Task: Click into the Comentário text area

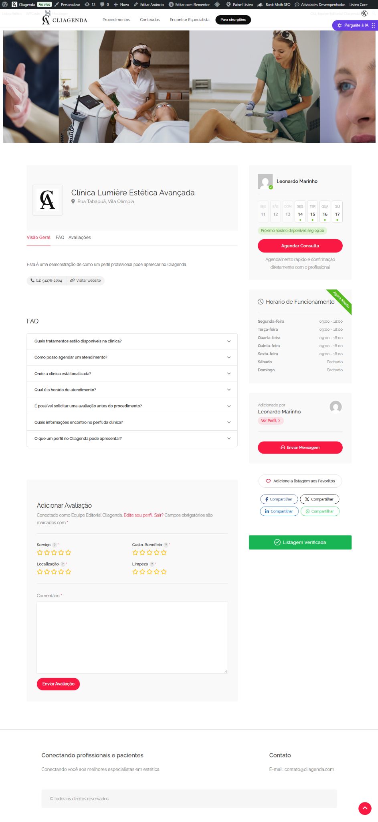Action: click(132, 637)
